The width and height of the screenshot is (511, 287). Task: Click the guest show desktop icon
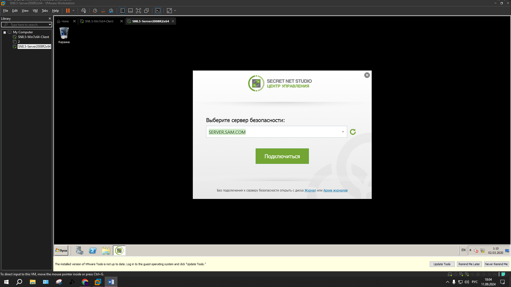pyautogui.click(x=508, y=251)
